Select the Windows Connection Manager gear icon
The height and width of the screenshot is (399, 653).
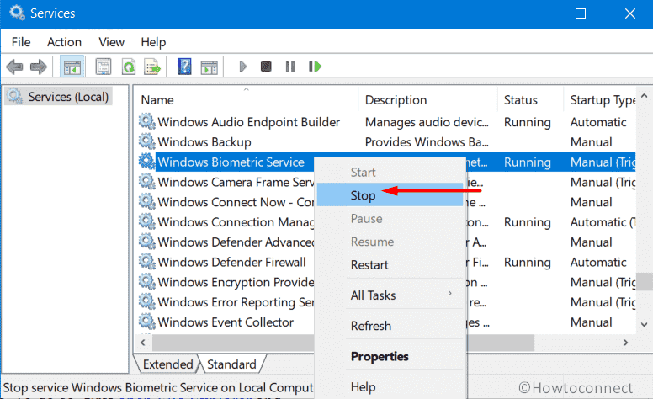coord(147,221)
